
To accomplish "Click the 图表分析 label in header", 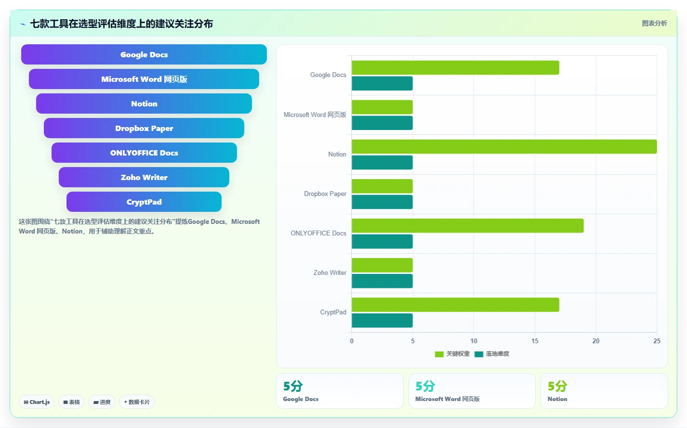I will (654, 23).
